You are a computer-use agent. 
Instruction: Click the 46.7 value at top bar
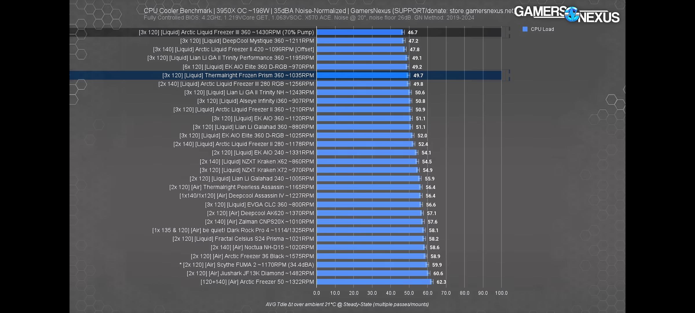pyautogui.click(x=413, y=32)
